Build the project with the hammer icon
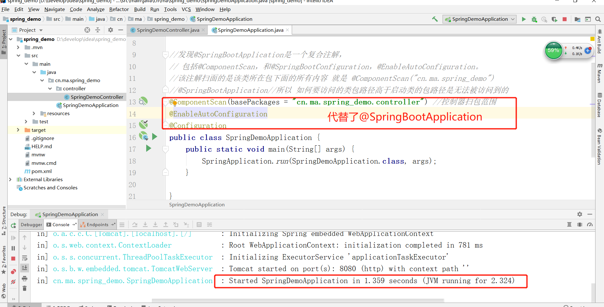 [x=435, y=19]
